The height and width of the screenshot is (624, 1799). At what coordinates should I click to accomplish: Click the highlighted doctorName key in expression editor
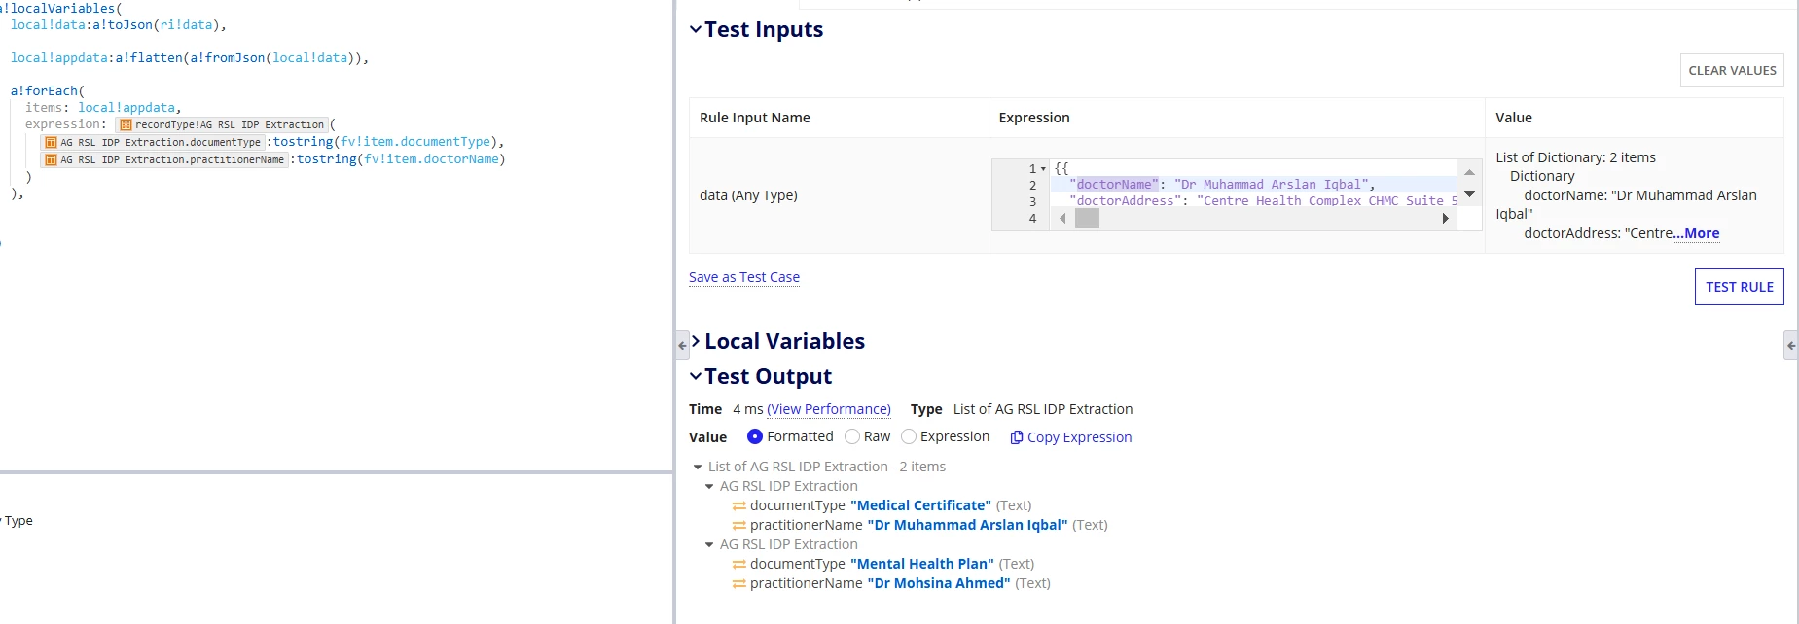[1117, 184]
